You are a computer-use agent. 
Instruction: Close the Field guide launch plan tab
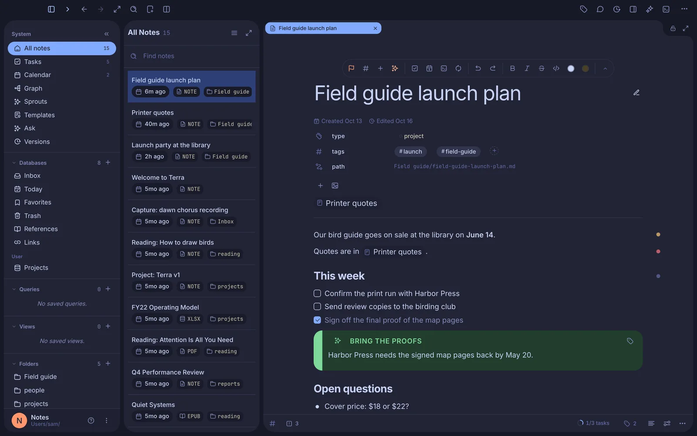pos(375,28)
